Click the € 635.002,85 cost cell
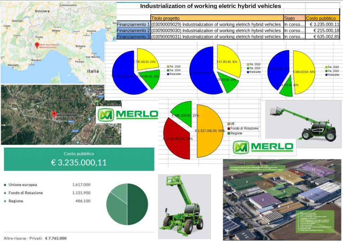Screen dimensions: 343x244 point(323,36)
